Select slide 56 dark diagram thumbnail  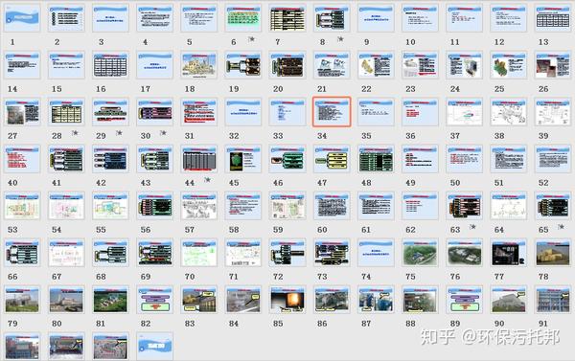[154, 206]
